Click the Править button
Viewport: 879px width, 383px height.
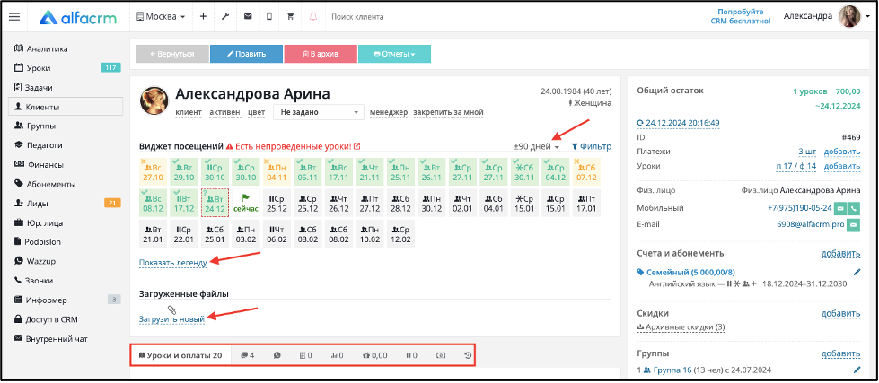click(246, 55)
